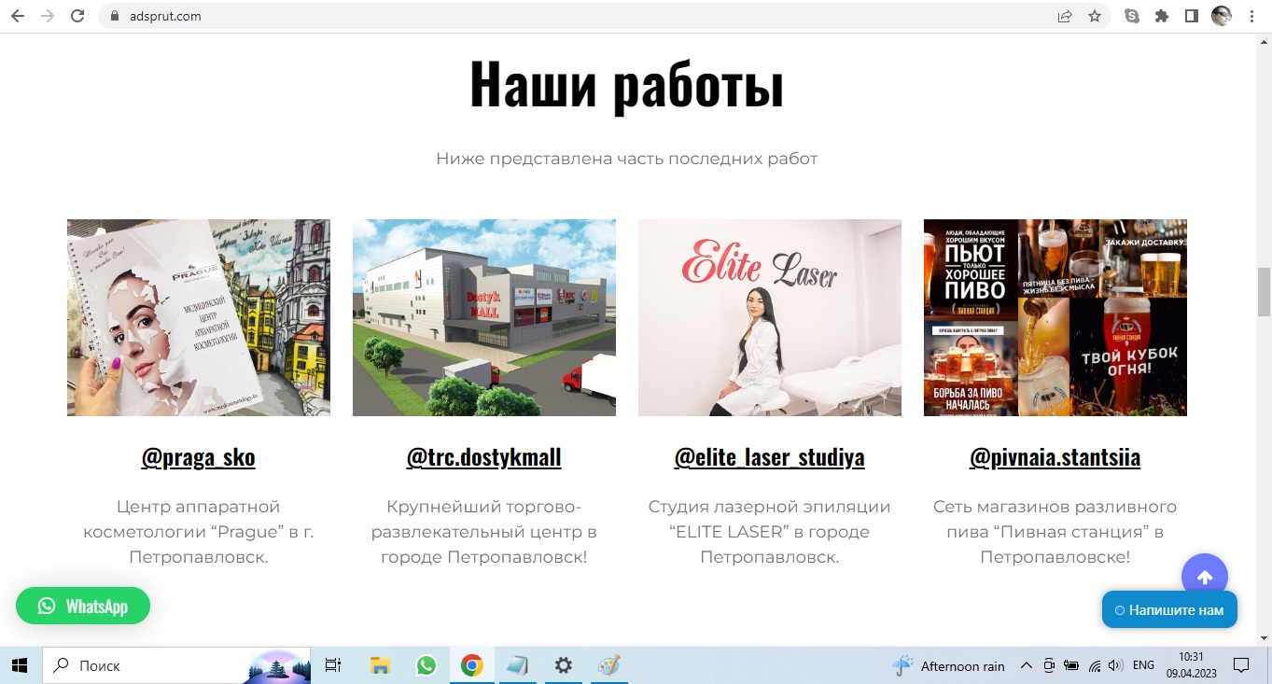Click 'Ниже представлена часть последних работ' subtitle

coord(626,159)
